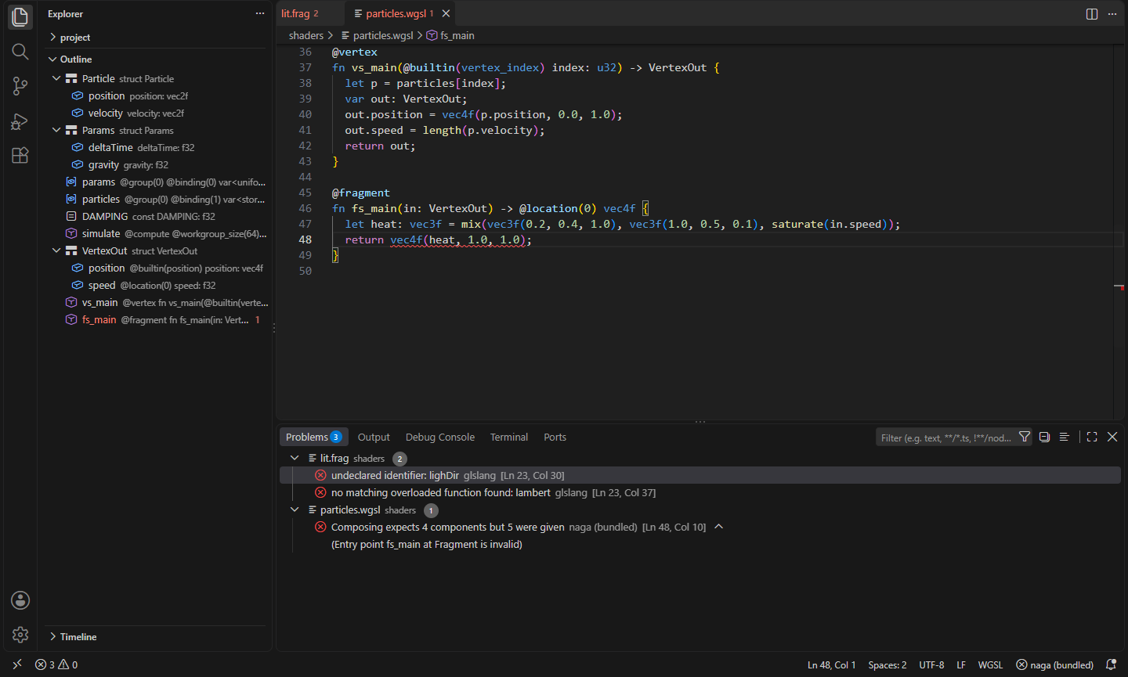Image resolution: width=1128 pixels, height=677 pixels.
Task: Open 'no matching overloaded function found: lambert' problem
Action: [x=700, y=492]
